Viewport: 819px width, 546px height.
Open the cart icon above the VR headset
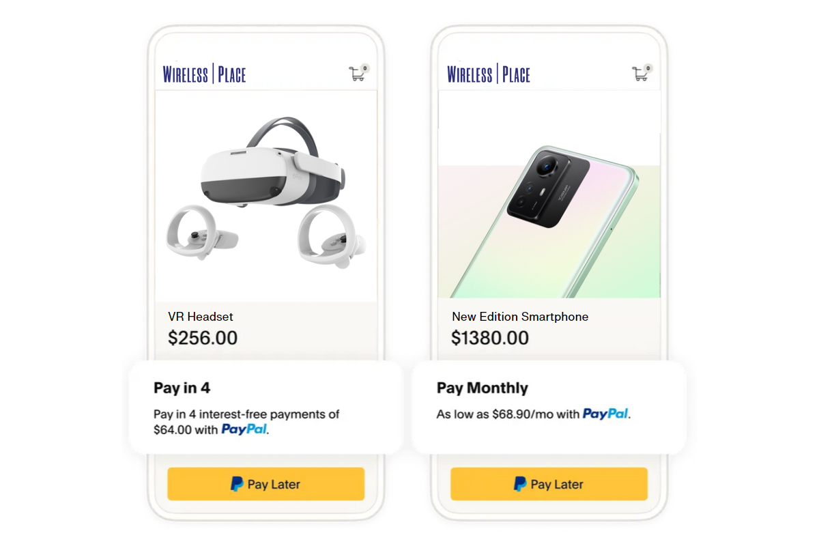pyautogui.click(x=358, y=74)
